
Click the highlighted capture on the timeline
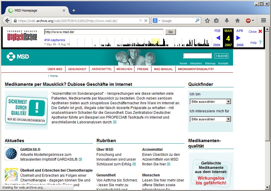click(154, 45)
